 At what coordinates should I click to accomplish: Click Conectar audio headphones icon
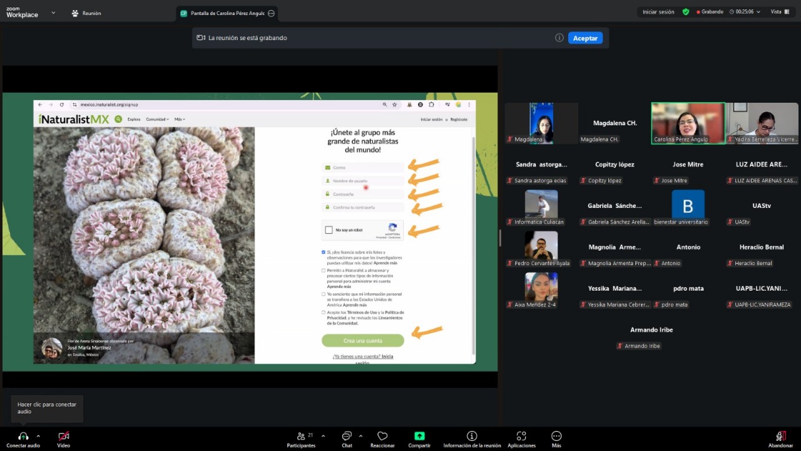click(23, 436)
